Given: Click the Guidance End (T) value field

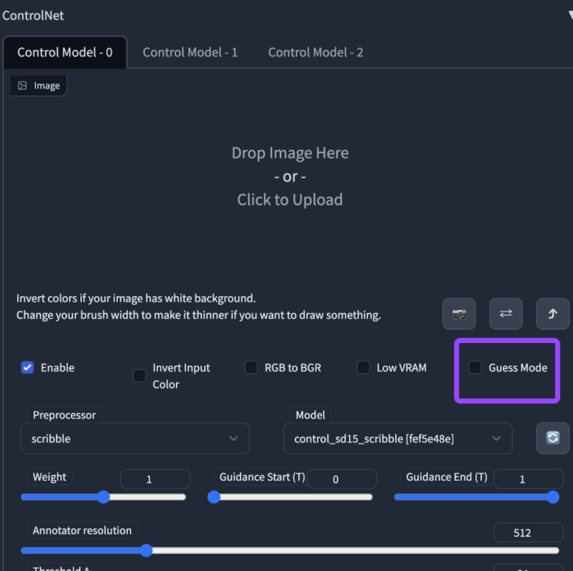Looking at the screenshot, I should [528, 479].
